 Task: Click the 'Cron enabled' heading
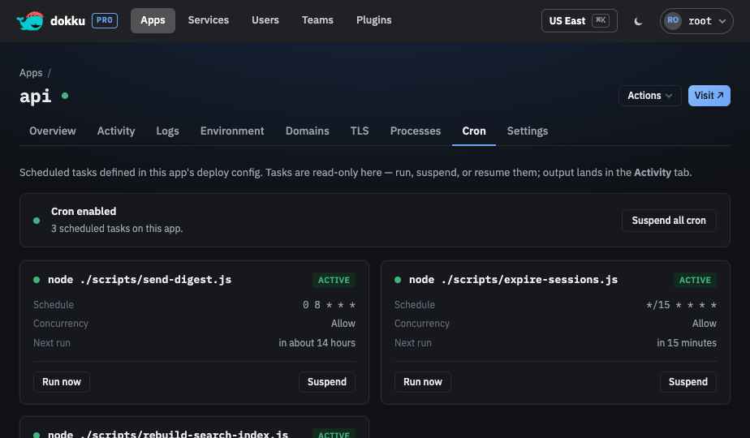click(x=84, y=212)
